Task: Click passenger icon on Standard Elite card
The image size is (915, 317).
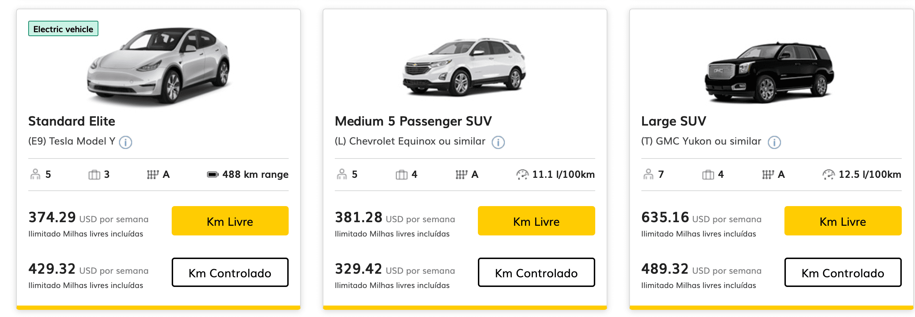Action: [x=35, y=174]
